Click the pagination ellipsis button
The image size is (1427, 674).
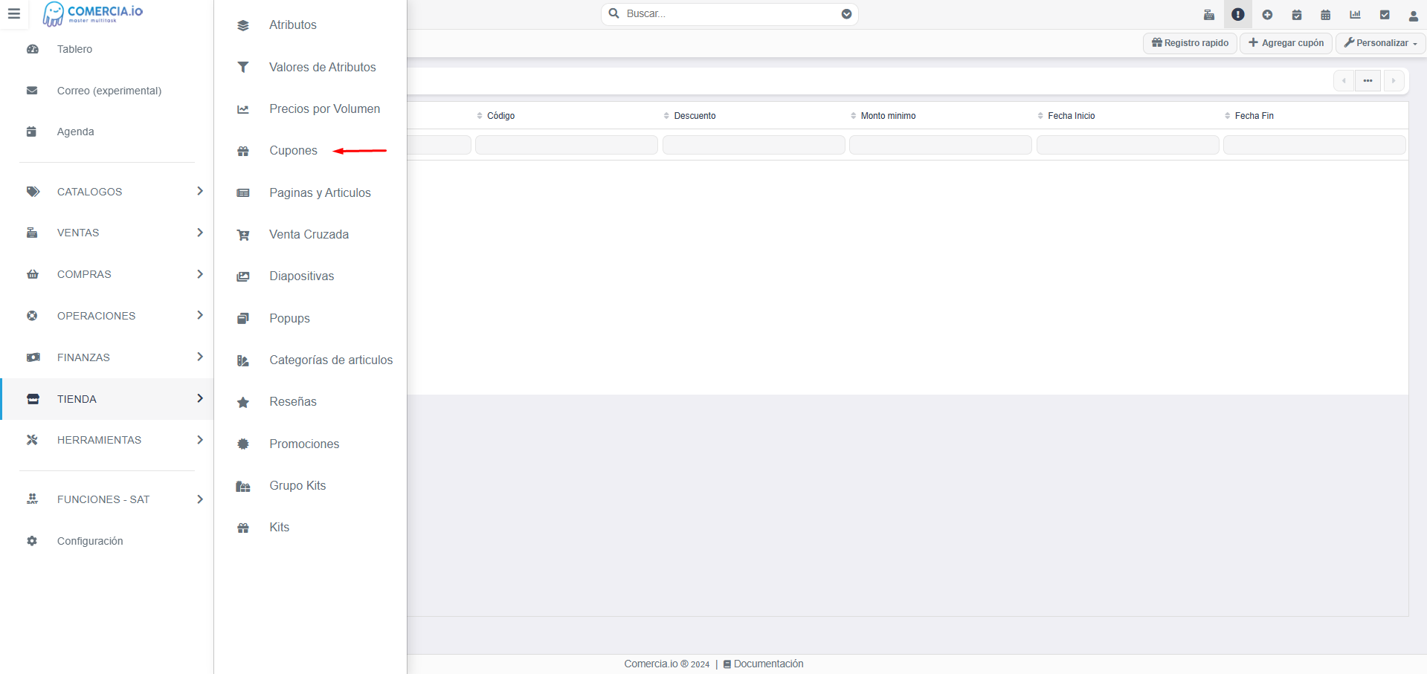[1368, 80]
